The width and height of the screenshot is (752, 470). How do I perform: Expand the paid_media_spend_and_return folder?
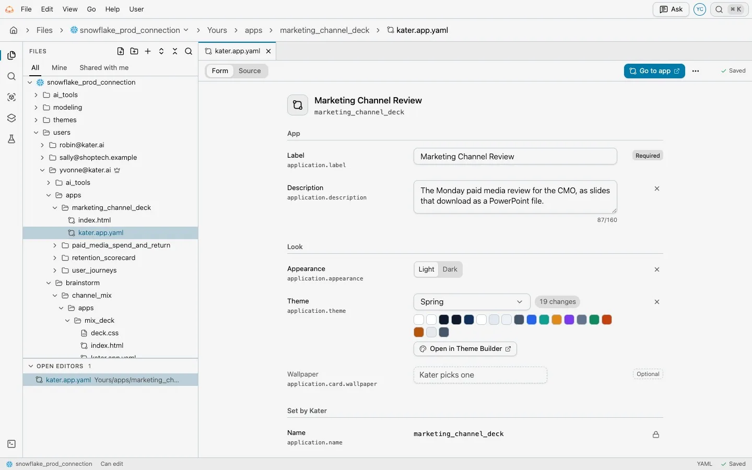55,245
